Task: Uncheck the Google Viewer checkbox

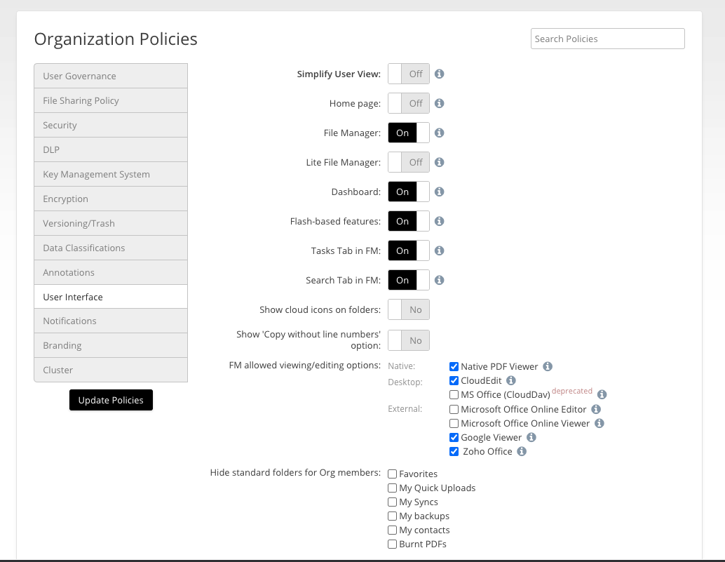Action: click(x=454, y=438)
